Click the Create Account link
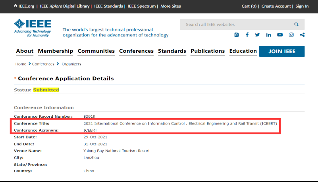 pyautogui.click(x=276, y=6)
